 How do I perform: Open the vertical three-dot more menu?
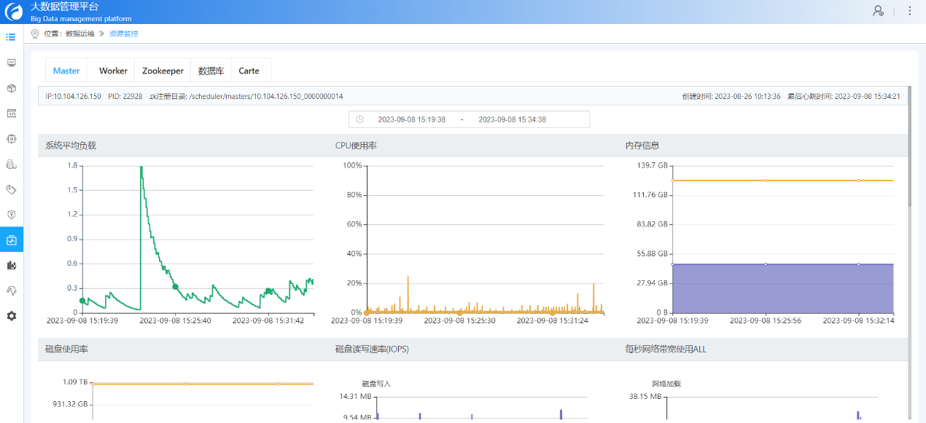click(909, 11)
